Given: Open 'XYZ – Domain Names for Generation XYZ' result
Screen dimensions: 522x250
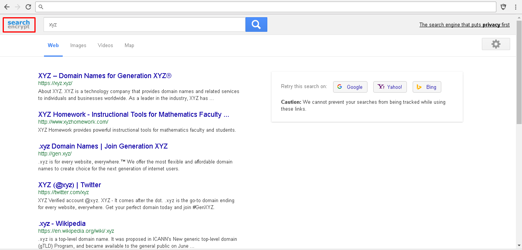Looking at the screenshot, I should 105,76.
